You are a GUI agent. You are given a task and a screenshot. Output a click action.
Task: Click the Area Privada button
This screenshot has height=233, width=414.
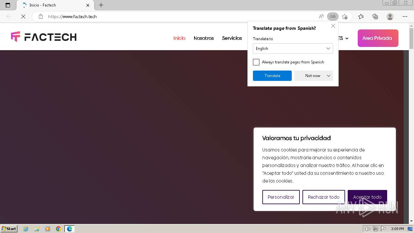[378, 38]
